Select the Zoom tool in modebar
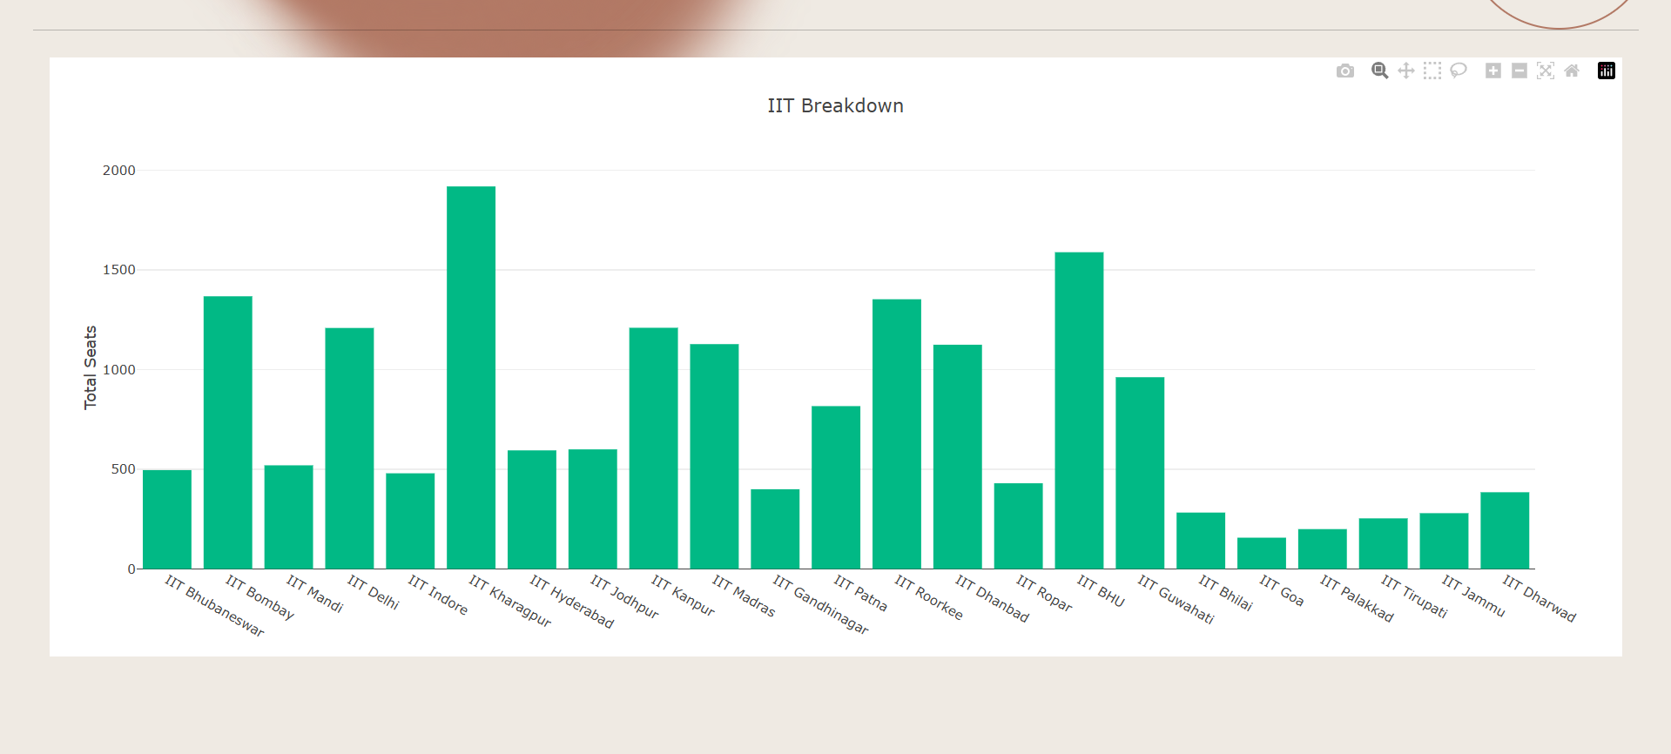 (1379, 71)
